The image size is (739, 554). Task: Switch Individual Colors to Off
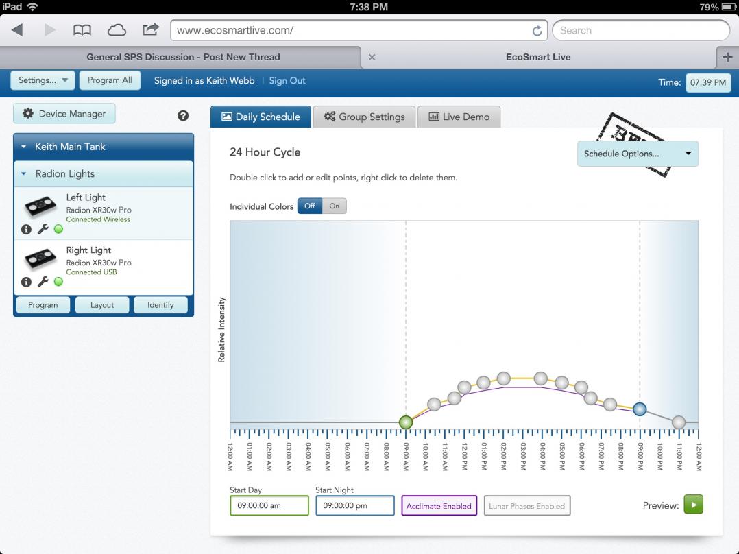pyautogui.click(x=310, y=206)
